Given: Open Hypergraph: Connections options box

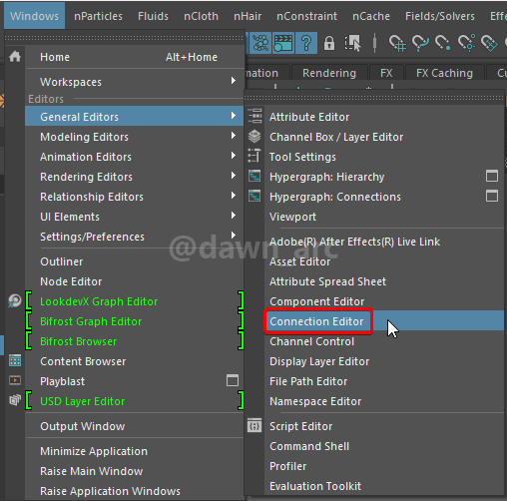Looking at the screenshot, I should 492,196.
